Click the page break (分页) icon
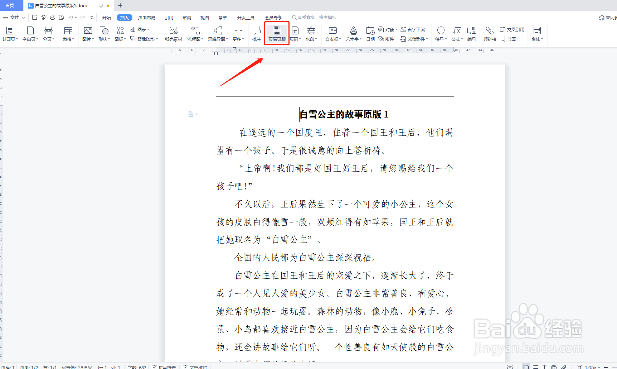Image resolution: width=617 pixels, height=369 pixels. pos(48,31)
